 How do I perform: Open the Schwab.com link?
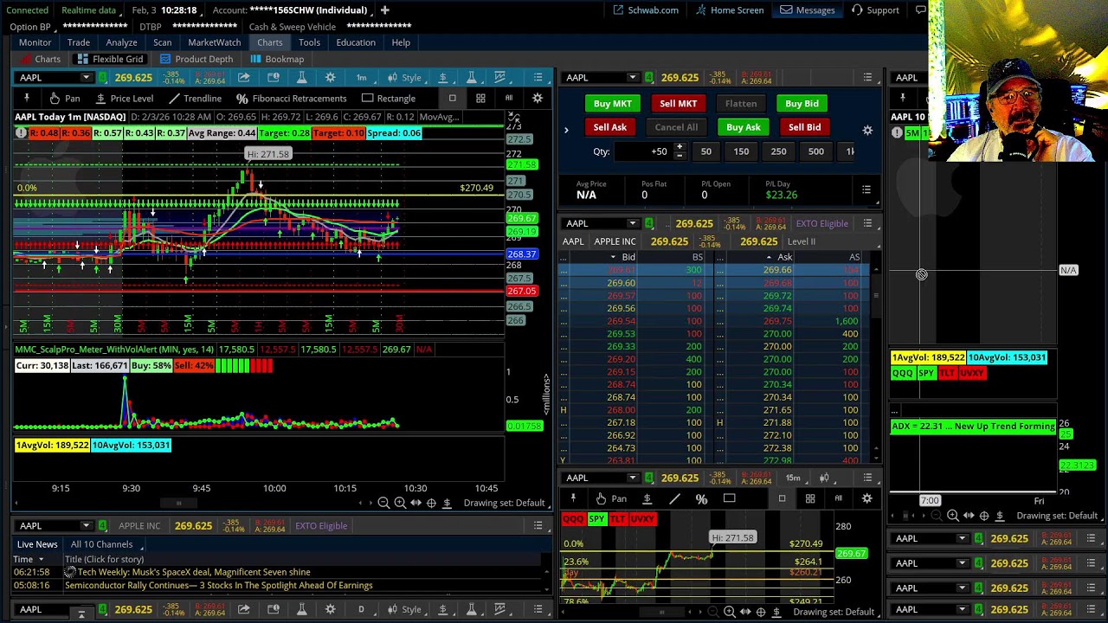pos(646,10)
